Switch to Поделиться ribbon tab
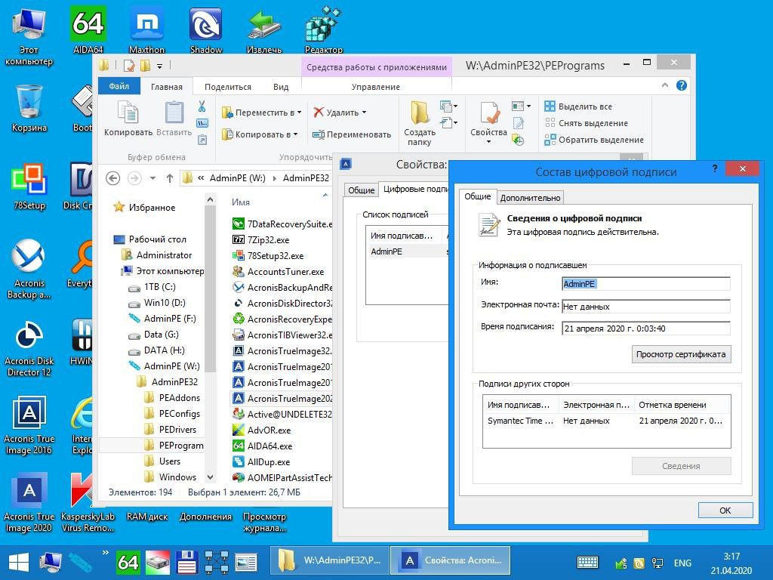The image size is (773, 580). [228, 87]
